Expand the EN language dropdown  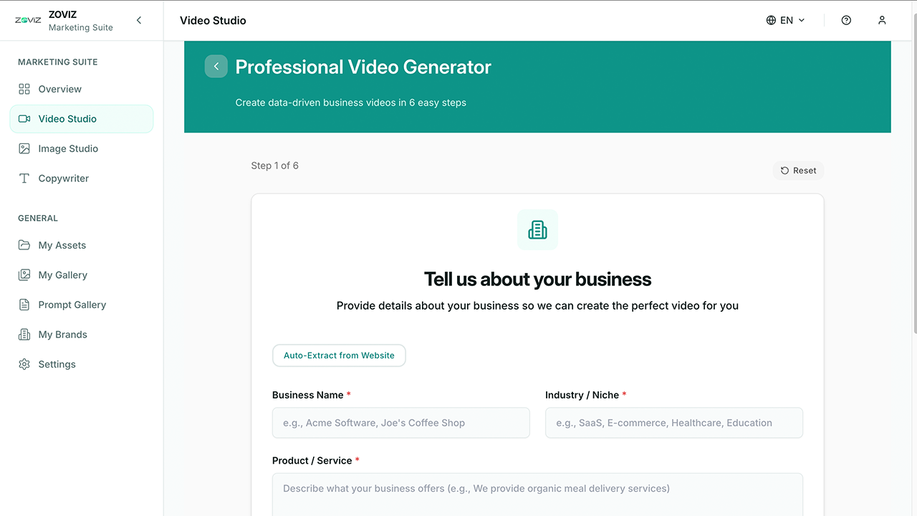786,20
